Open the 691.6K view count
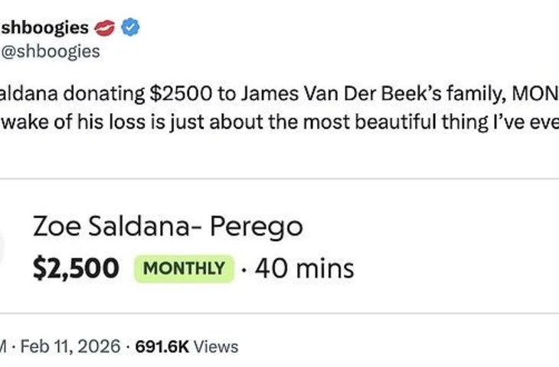Screen dimensions: 559x367 162,346
